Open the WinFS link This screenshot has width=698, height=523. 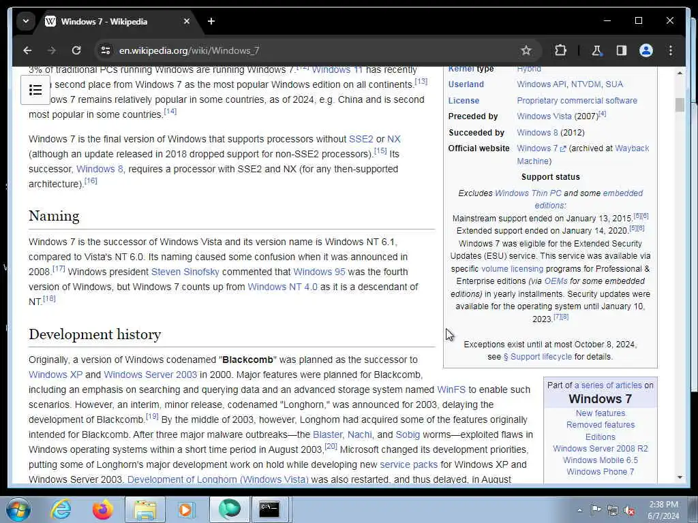451,390
